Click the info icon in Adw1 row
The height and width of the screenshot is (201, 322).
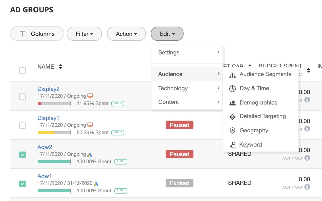coord(307,187)
